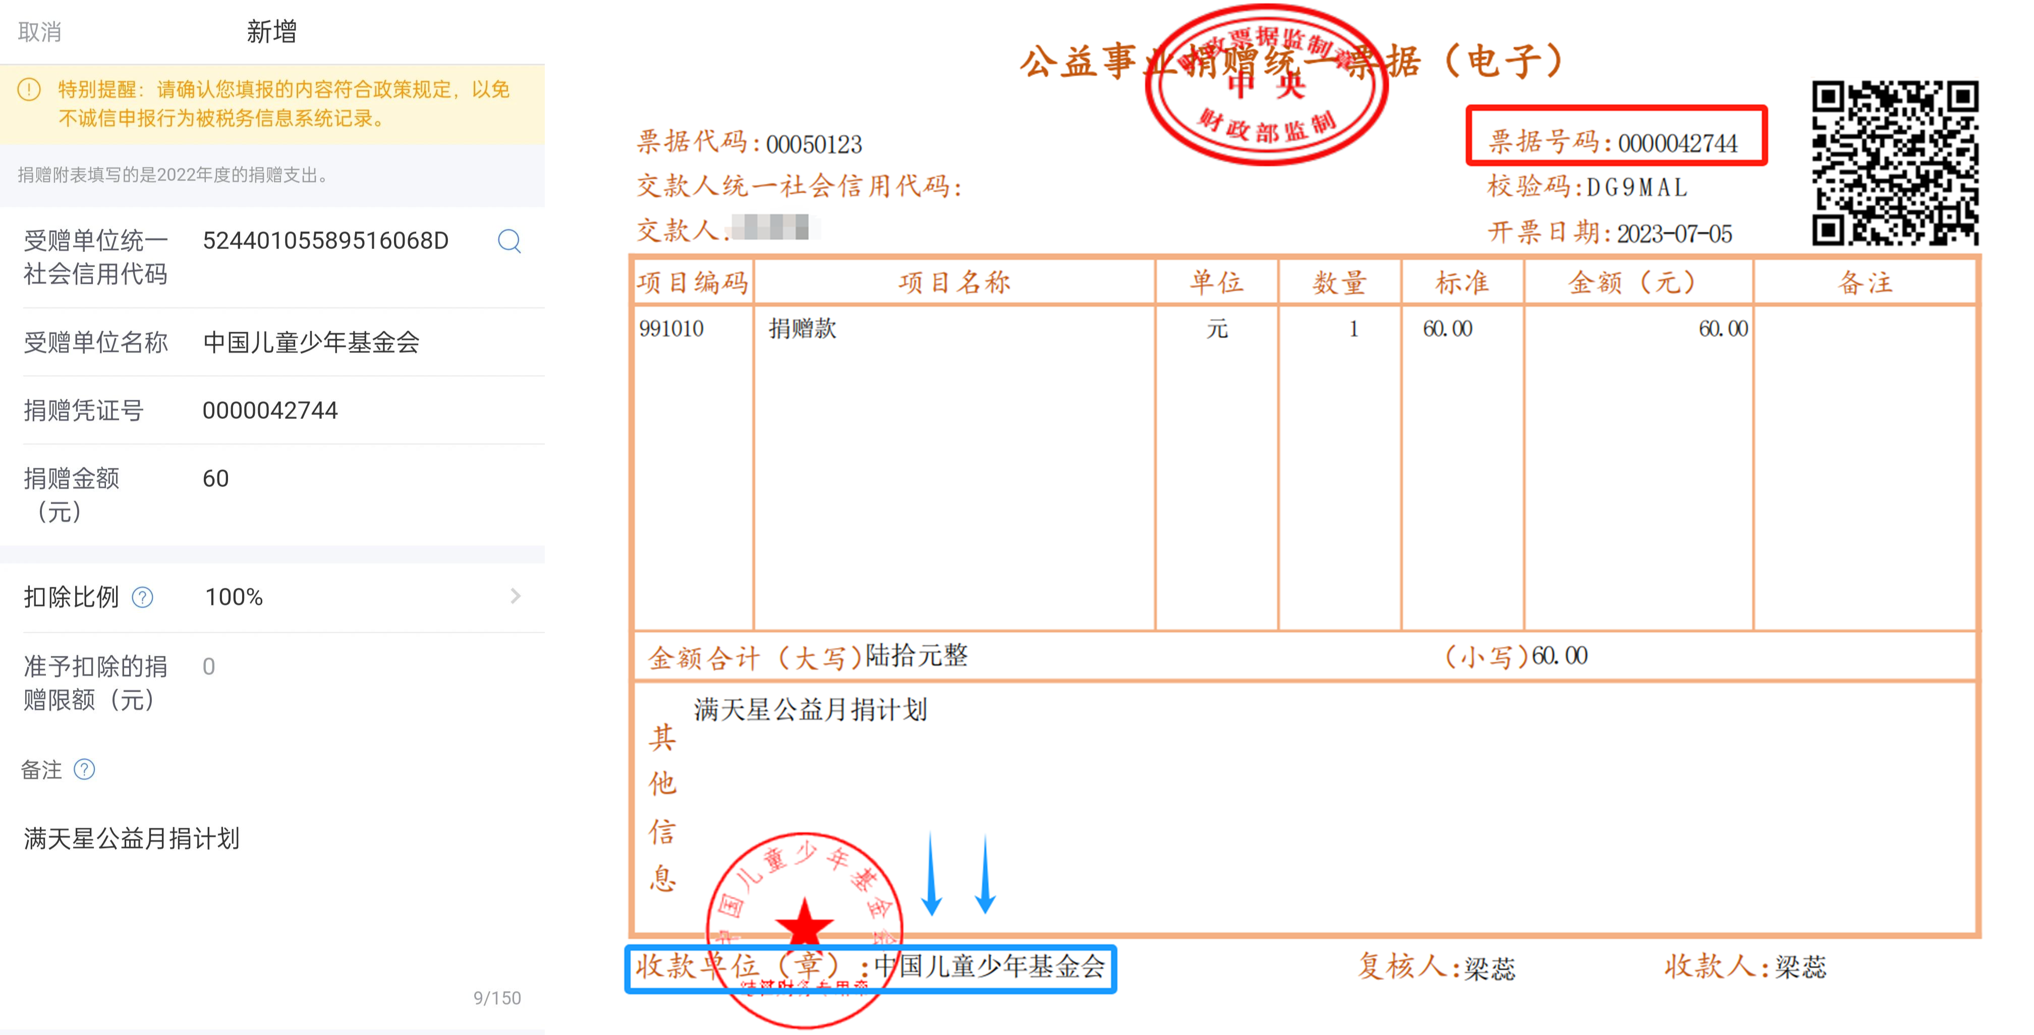Screen dimensions: 2034x1035
Task: Click the 受赠单位名称 field 中国儿童少年基金会
Action: (311, 342)
